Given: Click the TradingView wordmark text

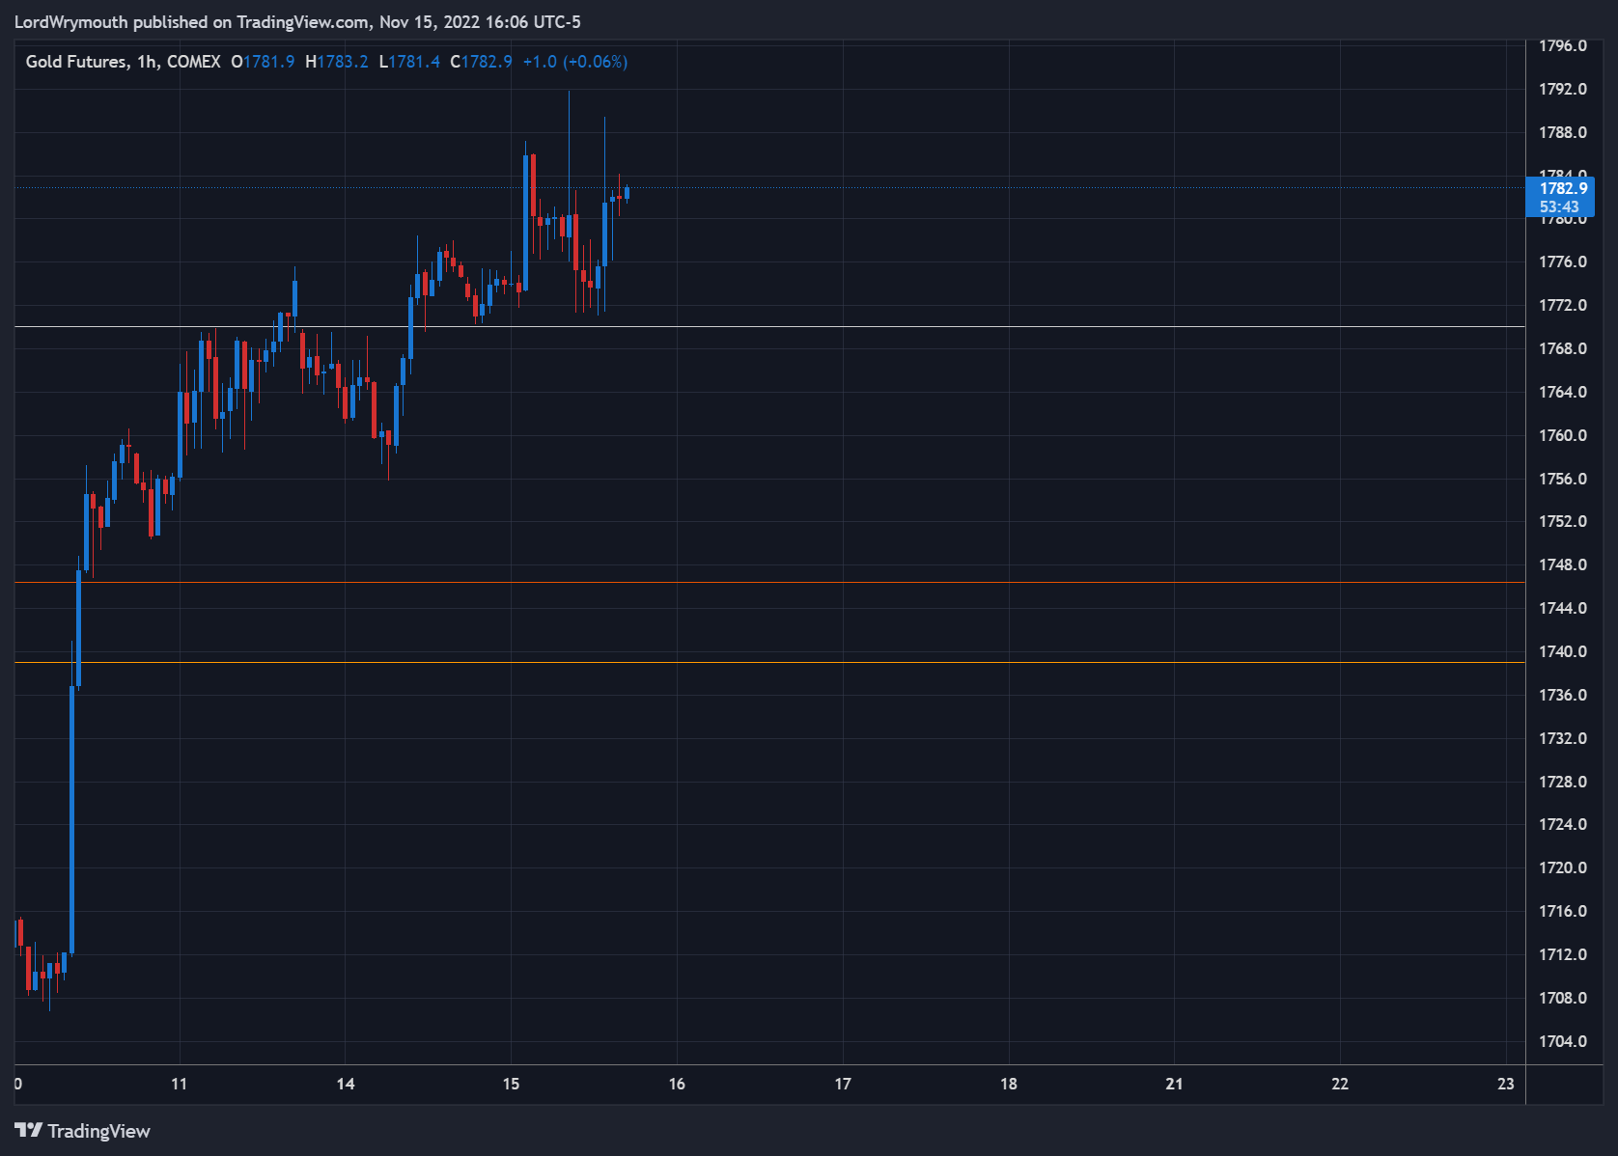Looking at the screenshot, I should 98,1131.
